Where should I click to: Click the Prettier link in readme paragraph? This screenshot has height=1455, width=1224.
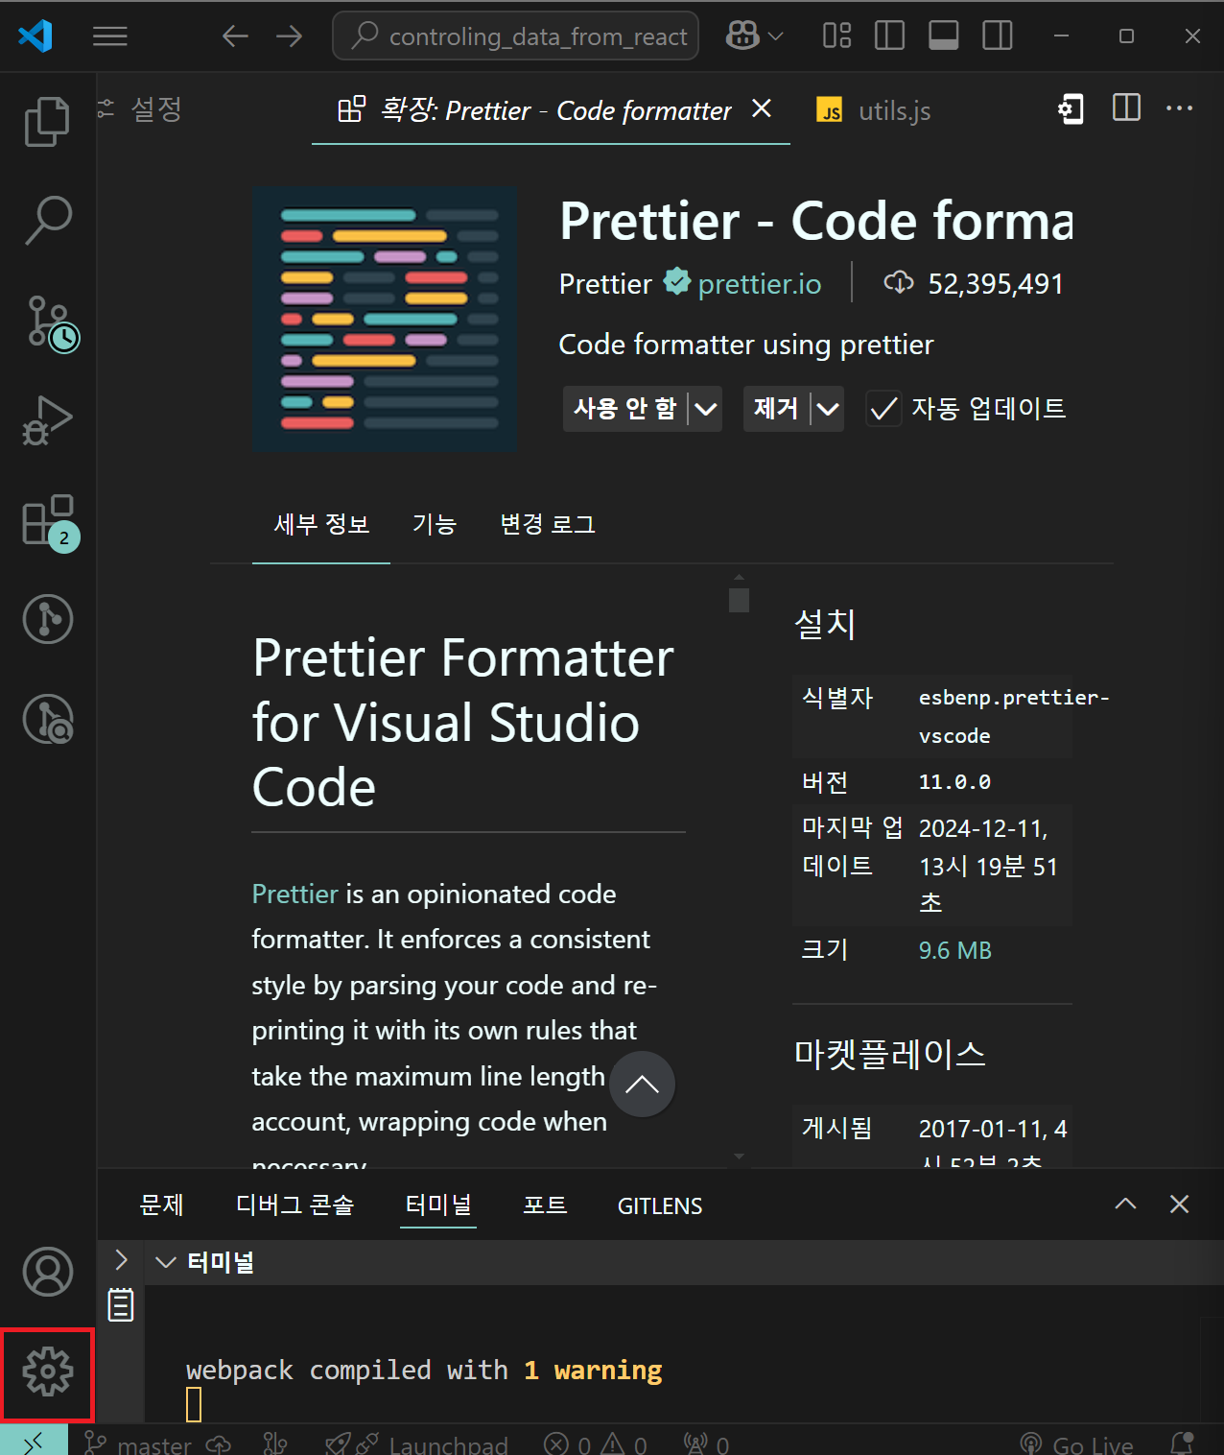(x=294, y=894)
